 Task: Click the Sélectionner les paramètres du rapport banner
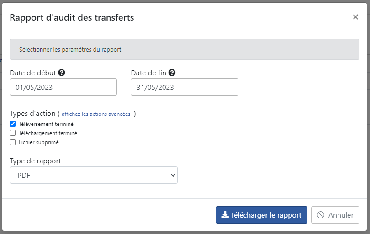click(185, 49)
